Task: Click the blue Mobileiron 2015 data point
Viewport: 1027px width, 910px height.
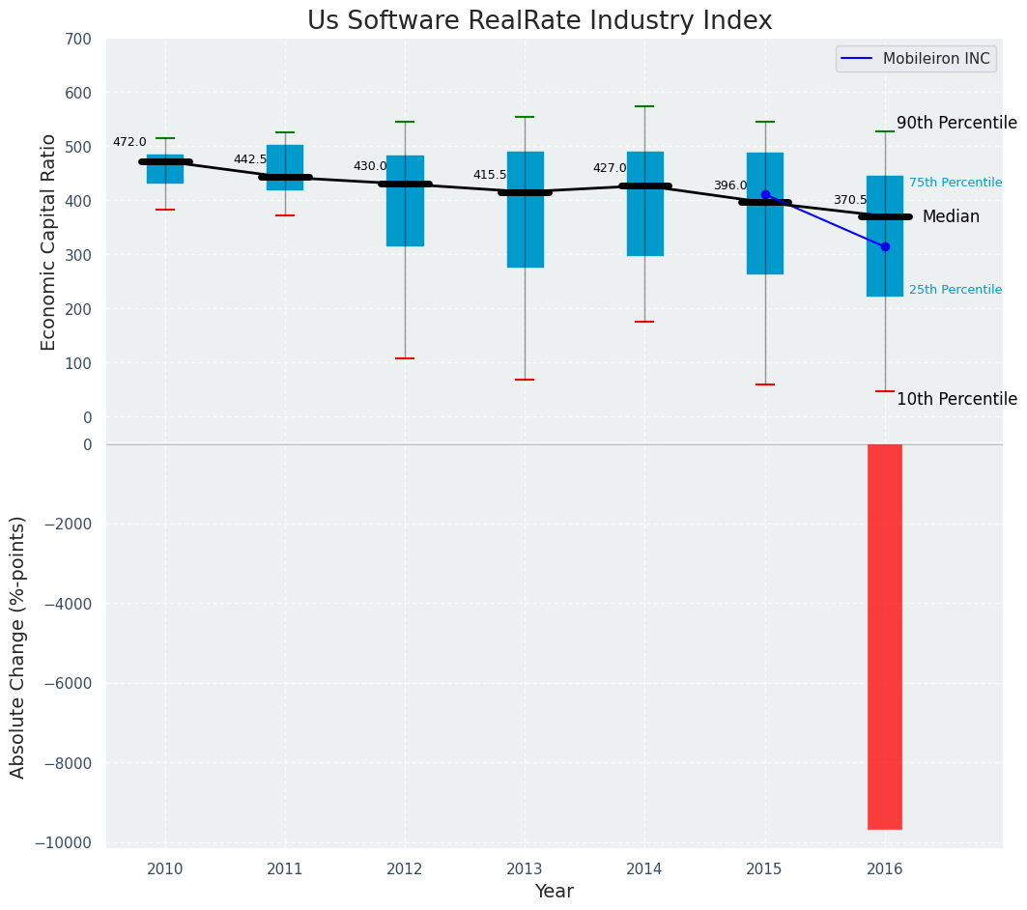Action: tap(765, 194)
